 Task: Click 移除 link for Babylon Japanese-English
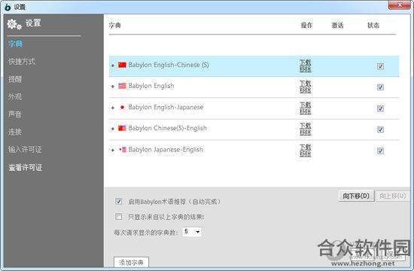tap(305, 154)
